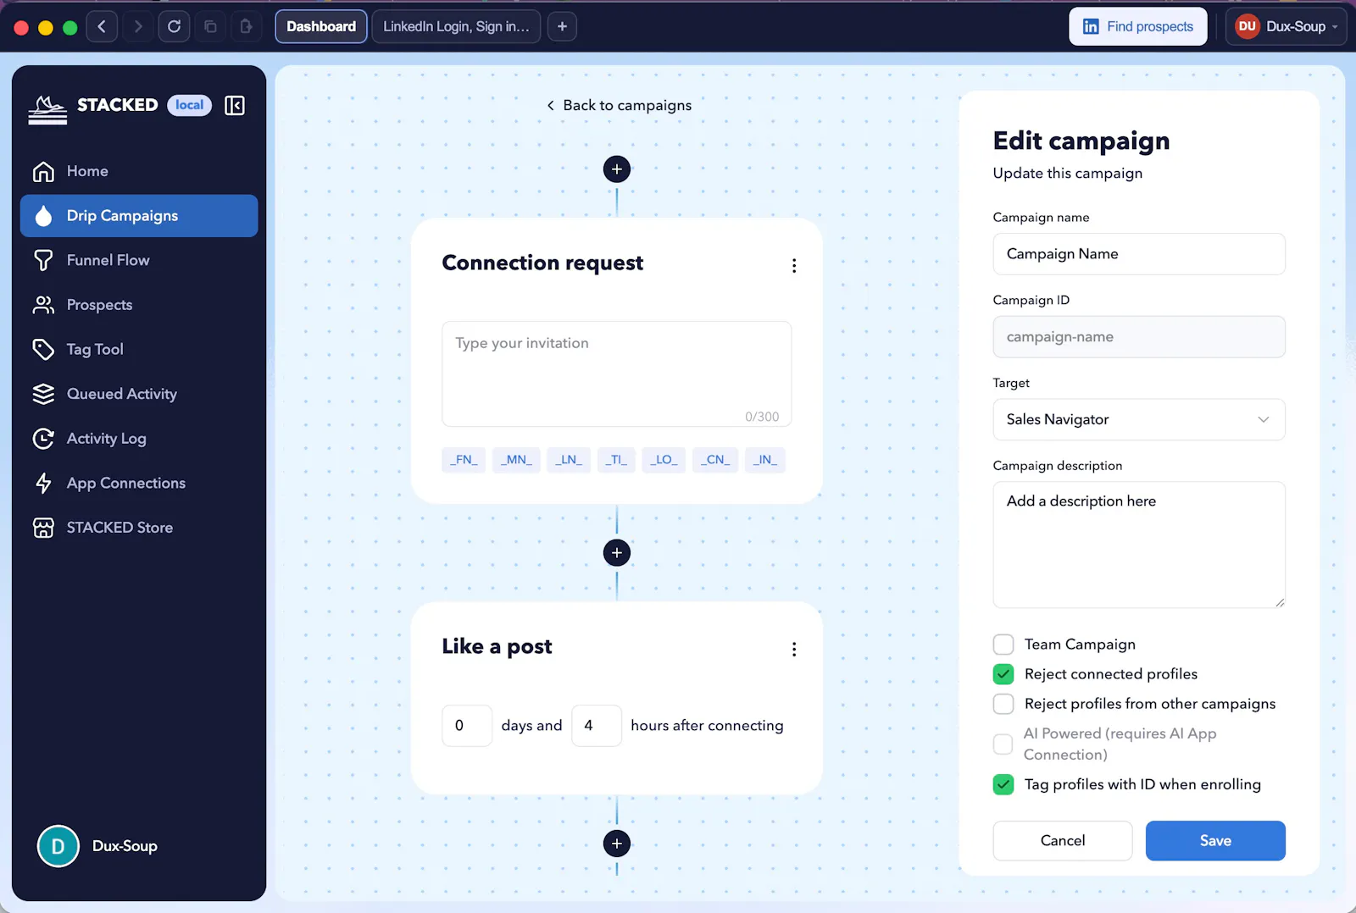Toggle the AI Powered checkbox
Screen dimensions: 1356x913
[x=1003, y=744]
